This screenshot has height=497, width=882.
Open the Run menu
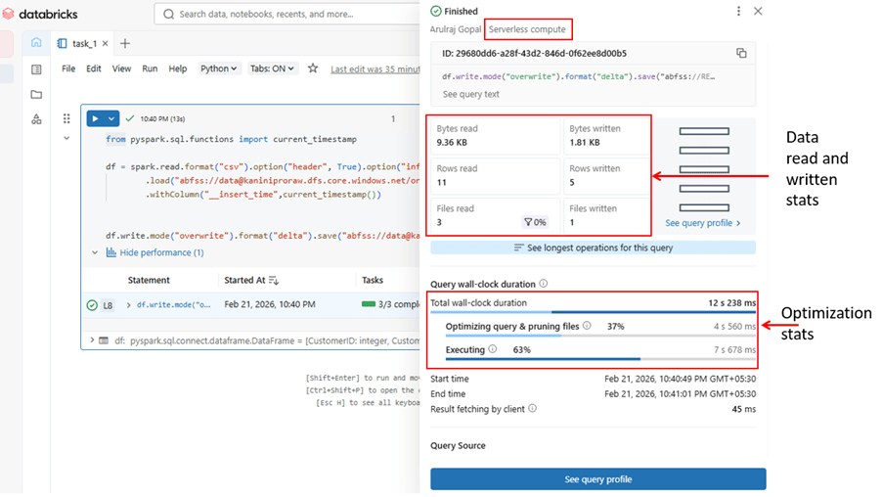(150, 68)
